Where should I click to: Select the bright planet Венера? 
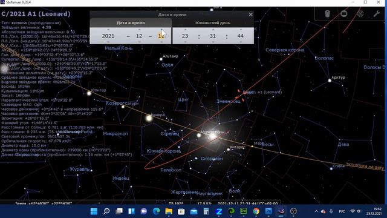[149, 118]
